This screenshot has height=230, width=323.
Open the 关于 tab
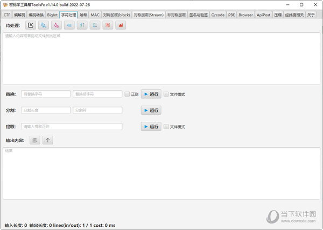coord(311,15)
